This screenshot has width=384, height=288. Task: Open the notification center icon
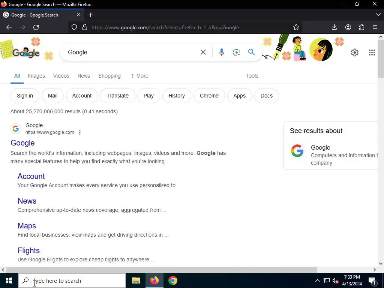pos(372,280)
